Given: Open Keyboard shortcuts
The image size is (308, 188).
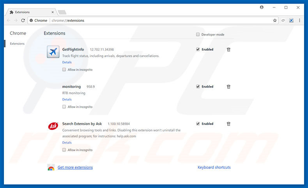Looking at the screenshot, I should (x=214, y=167).
